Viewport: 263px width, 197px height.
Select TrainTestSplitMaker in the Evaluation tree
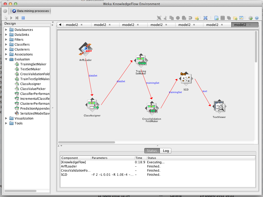pos(35,79)
